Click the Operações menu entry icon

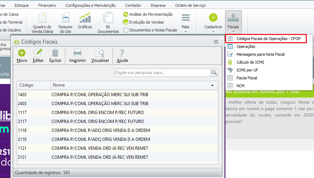[x=230, y=46]
